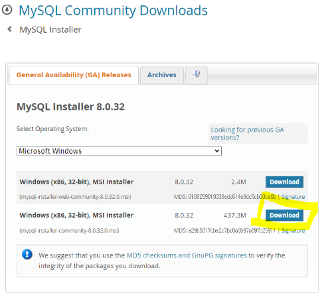Click version 8.0.32 in the 437.3M row
Viewport: 332px width, 306px height.
point(184,216)
